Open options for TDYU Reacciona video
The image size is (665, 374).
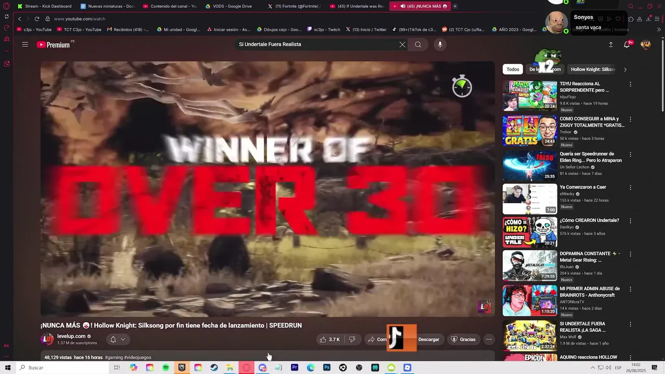click(631, 84)
